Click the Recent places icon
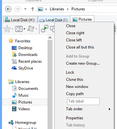The image size is (117, 129). point(14,61)
